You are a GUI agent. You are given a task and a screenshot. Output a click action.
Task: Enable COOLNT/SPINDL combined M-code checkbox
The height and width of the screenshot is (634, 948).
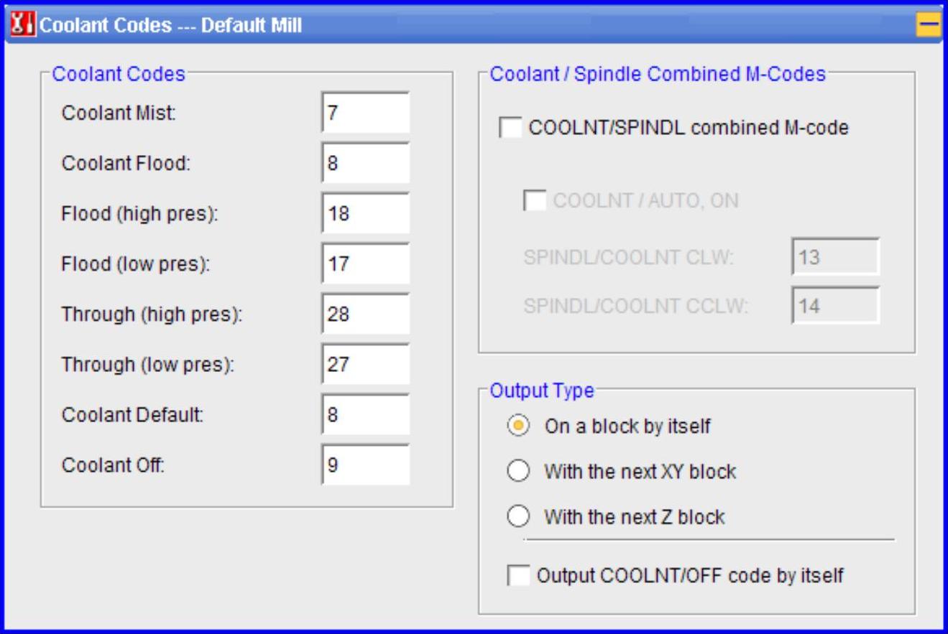click(x=511, y=129)
